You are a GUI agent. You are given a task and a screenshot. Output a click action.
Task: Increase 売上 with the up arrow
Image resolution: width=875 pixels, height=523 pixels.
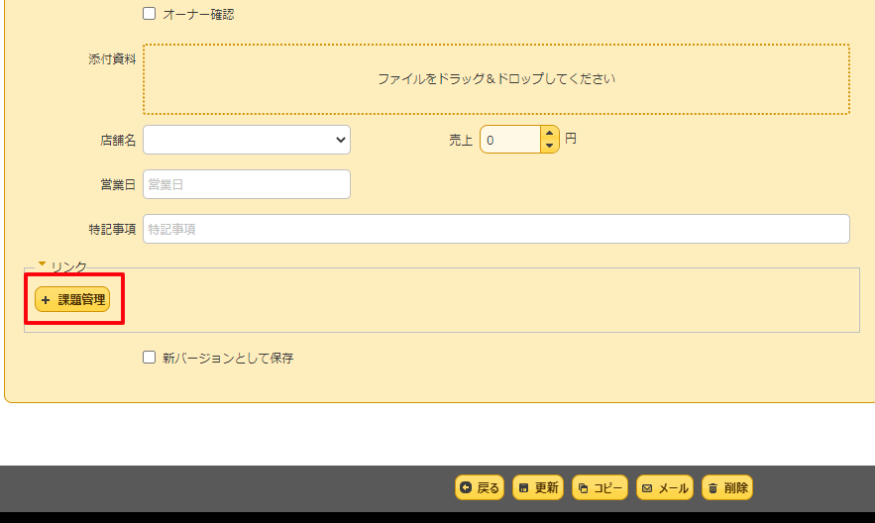tap(550, 133)
